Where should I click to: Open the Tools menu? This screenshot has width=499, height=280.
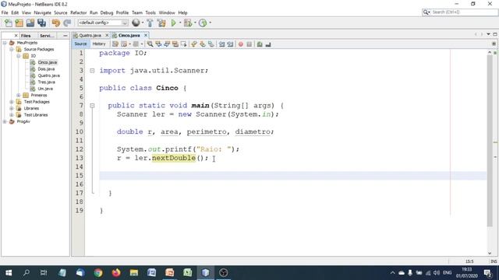(x=150, y=12)
